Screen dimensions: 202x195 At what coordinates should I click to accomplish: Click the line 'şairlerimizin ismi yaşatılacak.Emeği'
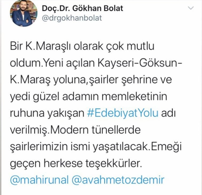pyautogui.click(x=96, y=147)
